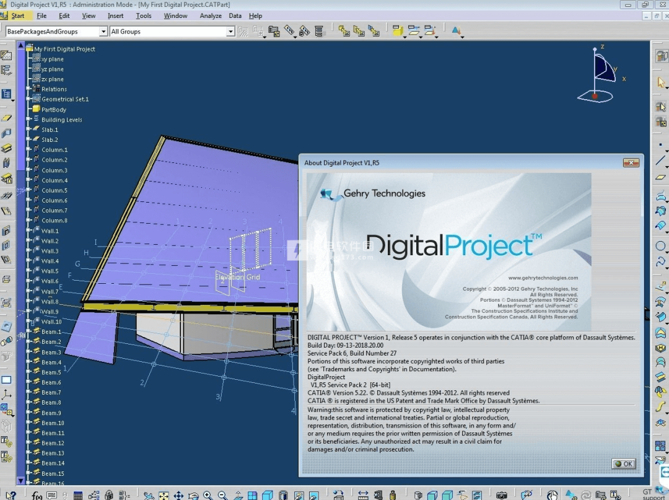
Task: Close the About Digital Project dialog
Action: point(631,162)
